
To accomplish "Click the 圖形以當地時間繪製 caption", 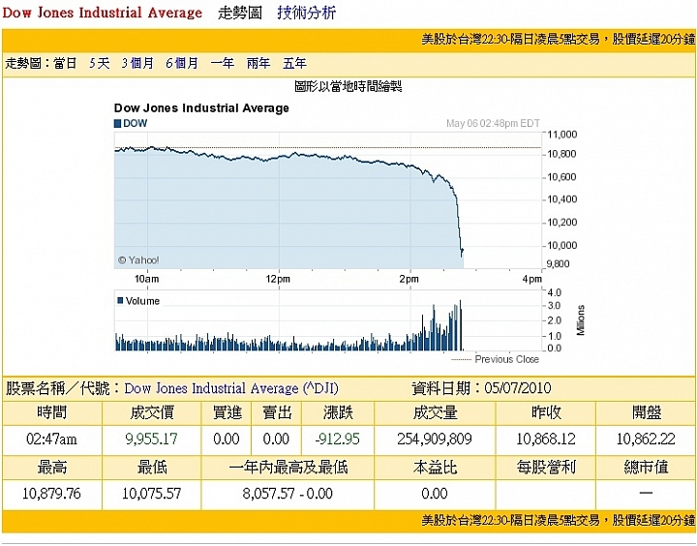I will click(348, 86).
